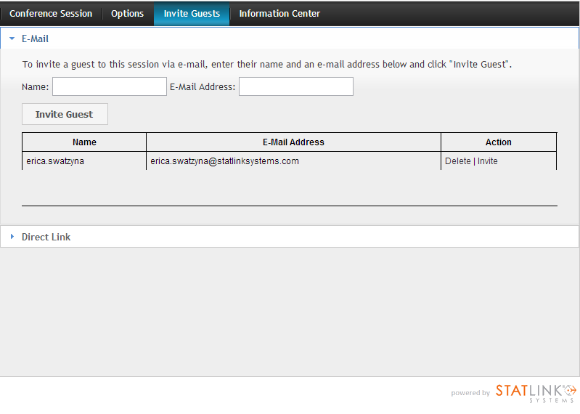Click the Invite Guest button

[x=65, y=114]
